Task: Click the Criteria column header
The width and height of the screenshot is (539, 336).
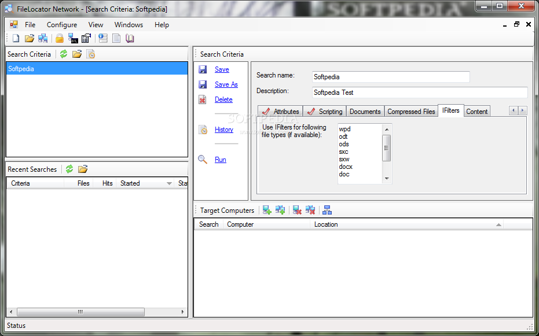Action: click(x=35, y=183)
